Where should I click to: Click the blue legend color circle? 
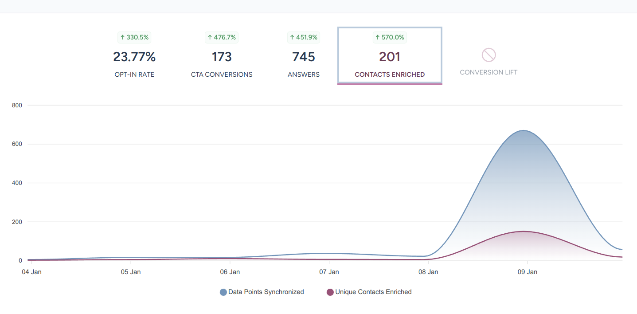click(223, 292)
